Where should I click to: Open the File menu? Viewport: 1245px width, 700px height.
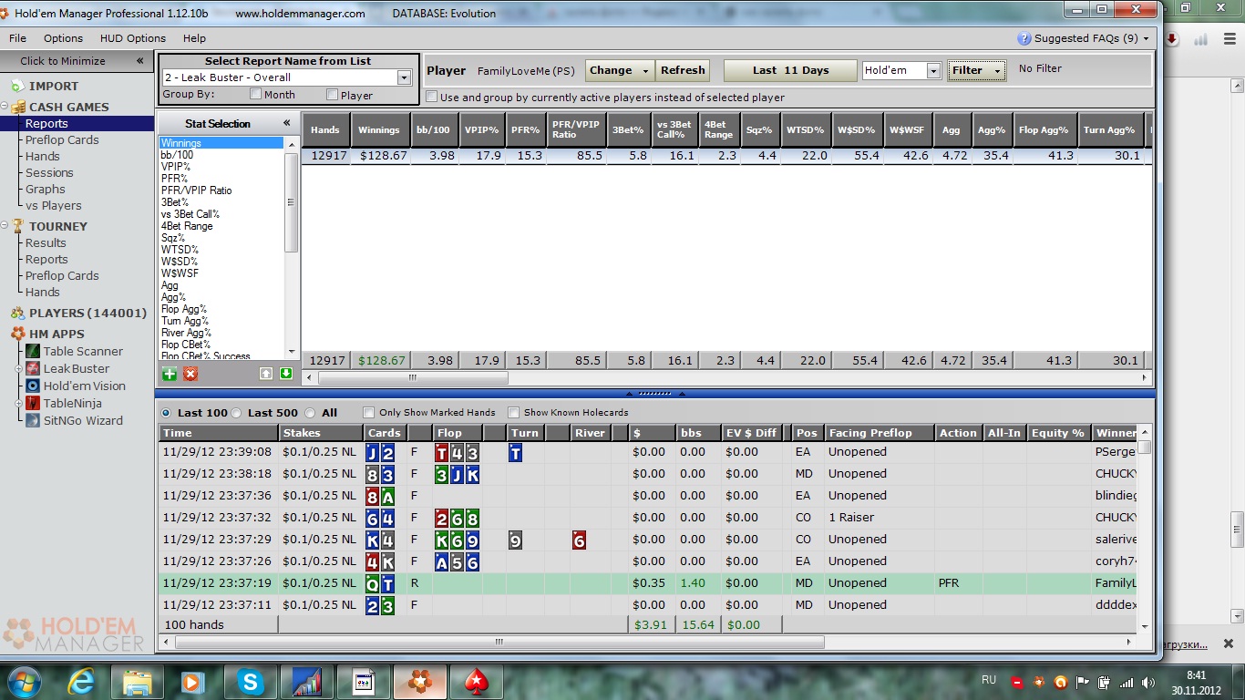tap(17, 38)
